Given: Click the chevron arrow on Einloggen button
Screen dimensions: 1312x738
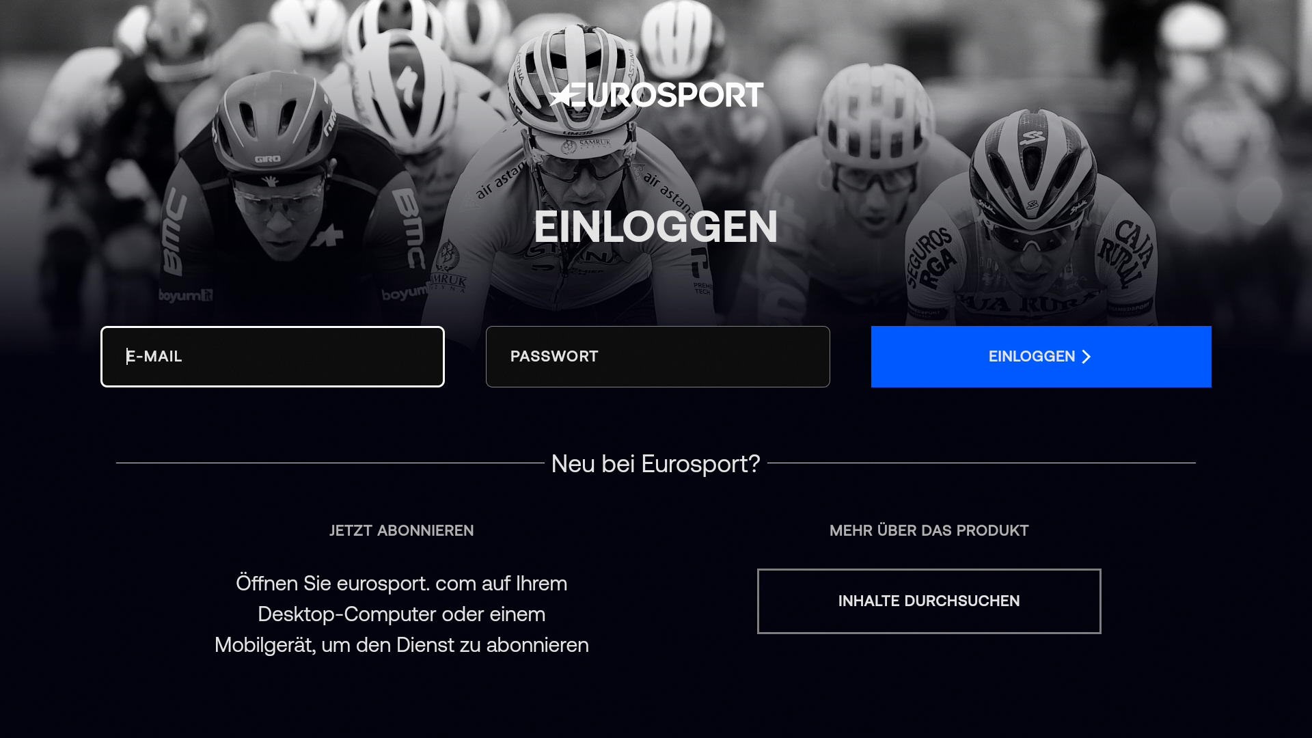Looking at the screenshot, I should tap(1086, 357).
